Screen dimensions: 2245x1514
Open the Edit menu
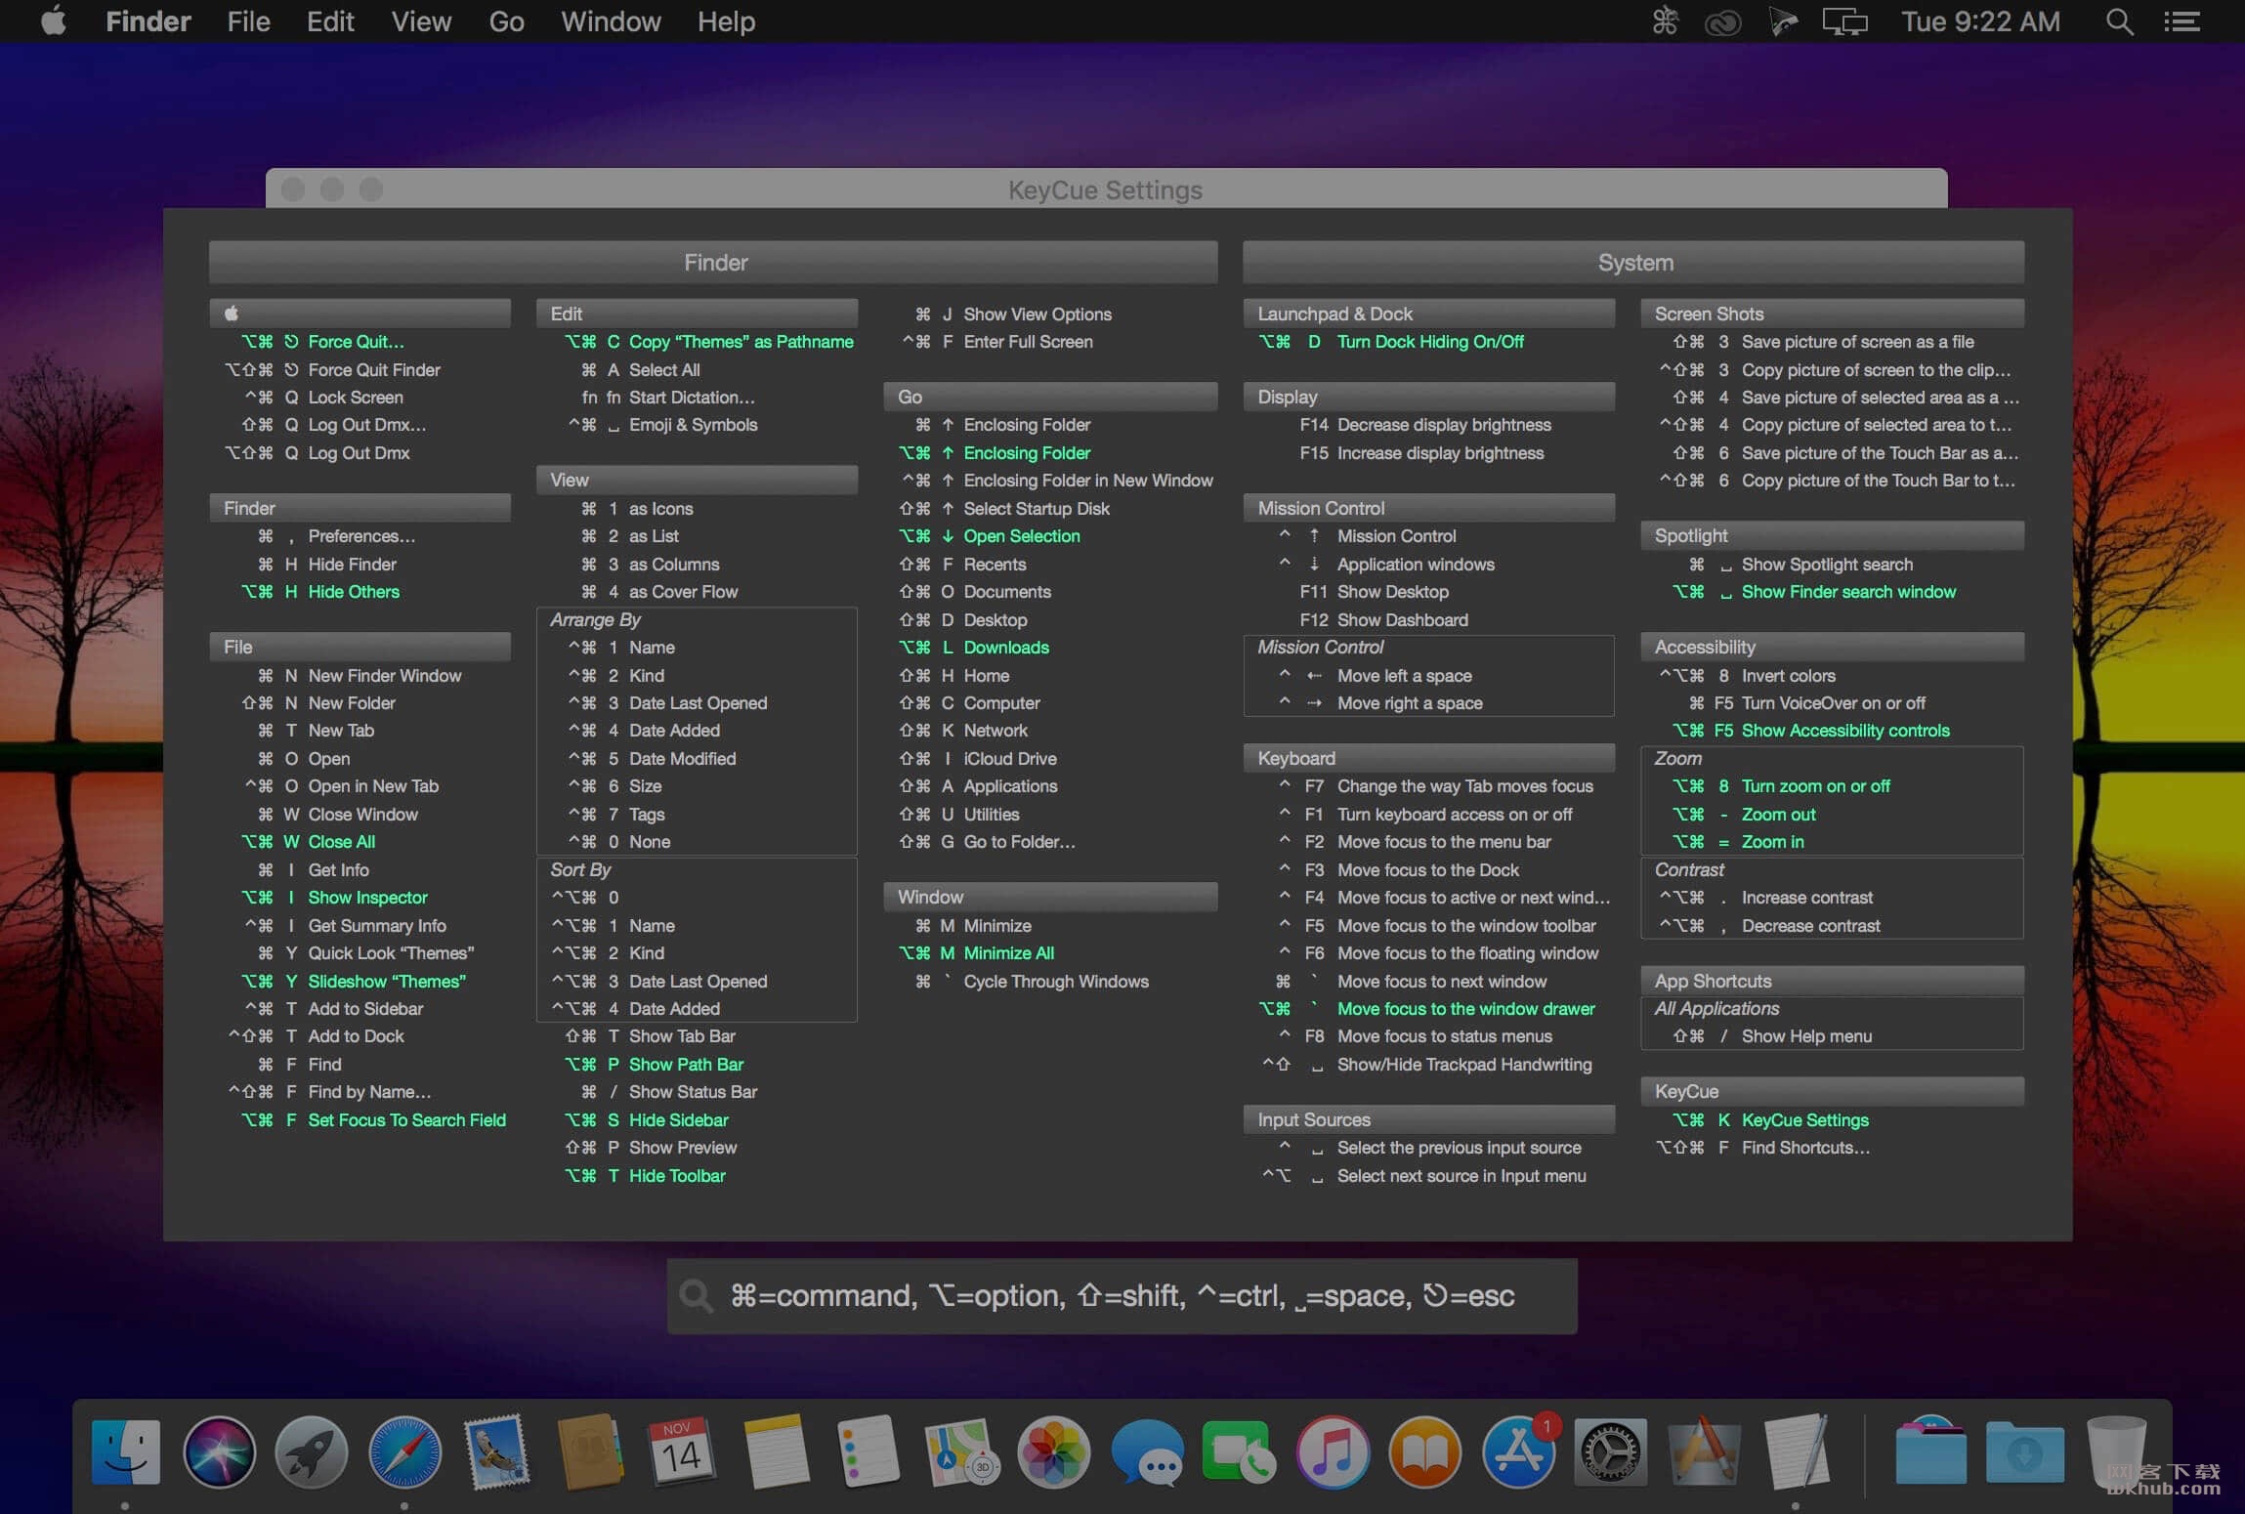click(330, 21)
